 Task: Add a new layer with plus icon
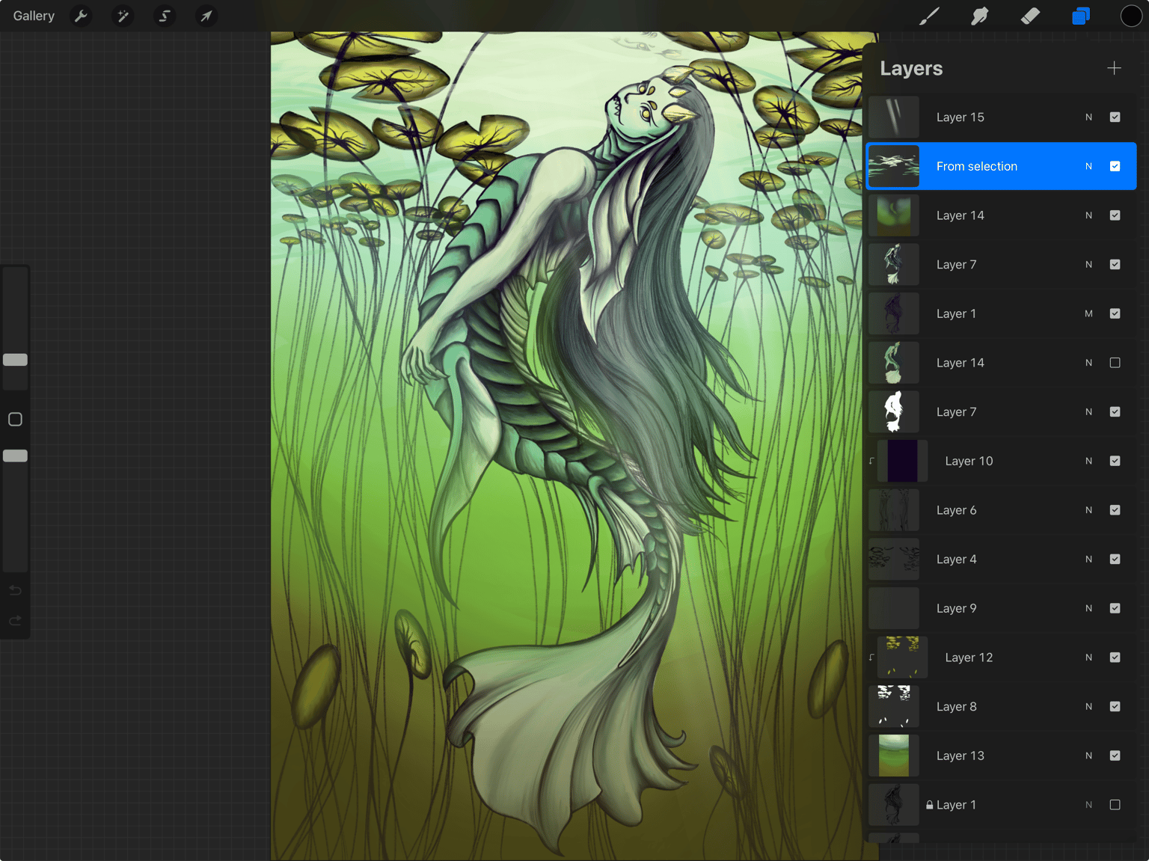pyautogui.click(x=1114, y=68)
